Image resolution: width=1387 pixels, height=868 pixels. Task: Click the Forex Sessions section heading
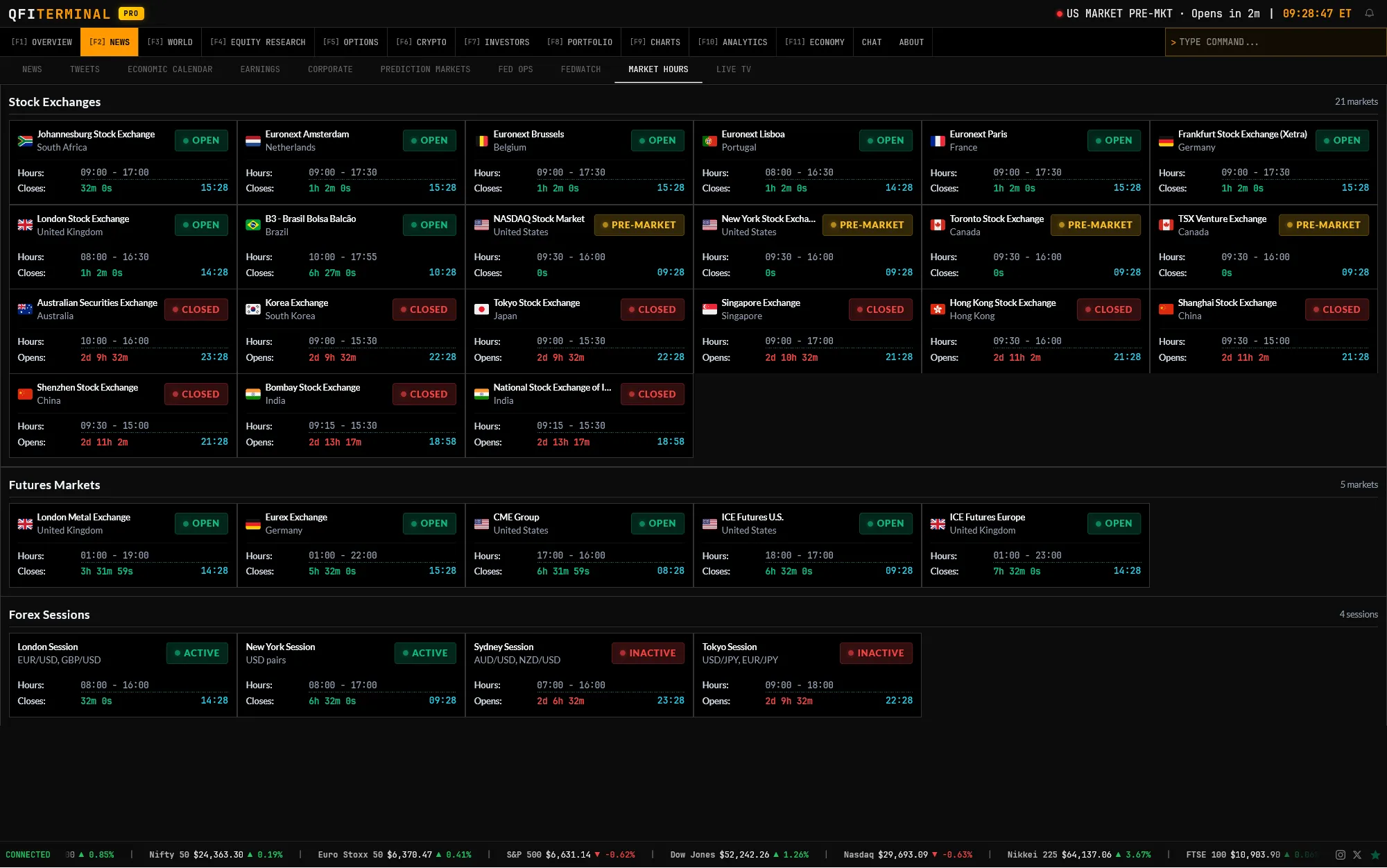click(x=49, y=615)
